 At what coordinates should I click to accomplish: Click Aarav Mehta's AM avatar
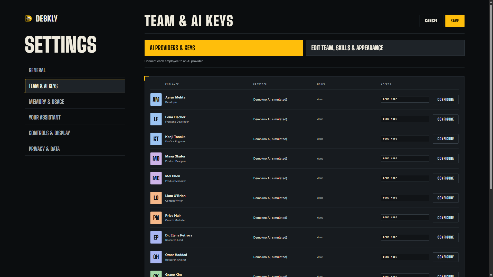[x=156, y=100]
